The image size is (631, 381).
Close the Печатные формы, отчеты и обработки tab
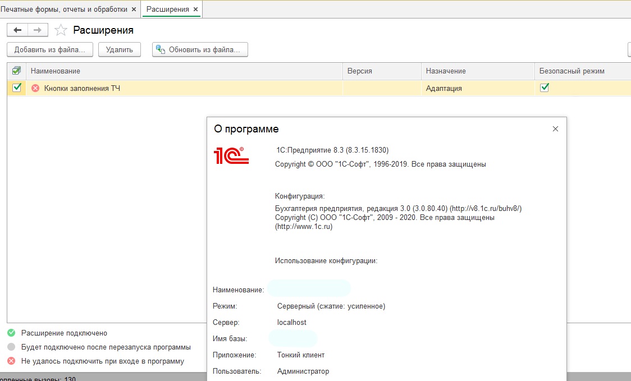pyautogui.click(x=134, y=9)
